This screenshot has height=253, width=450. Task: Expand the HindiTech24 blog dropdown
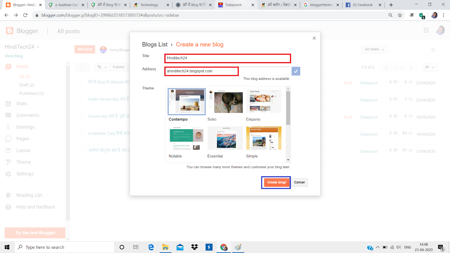click(x=38, y=47)
